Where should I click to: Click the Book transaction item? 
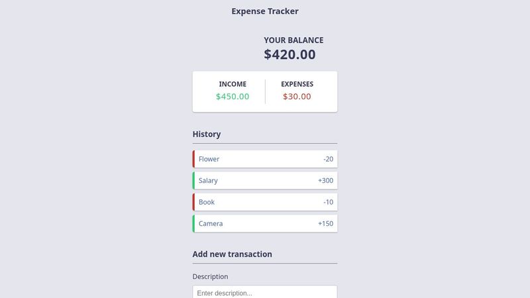coord(264,202)
